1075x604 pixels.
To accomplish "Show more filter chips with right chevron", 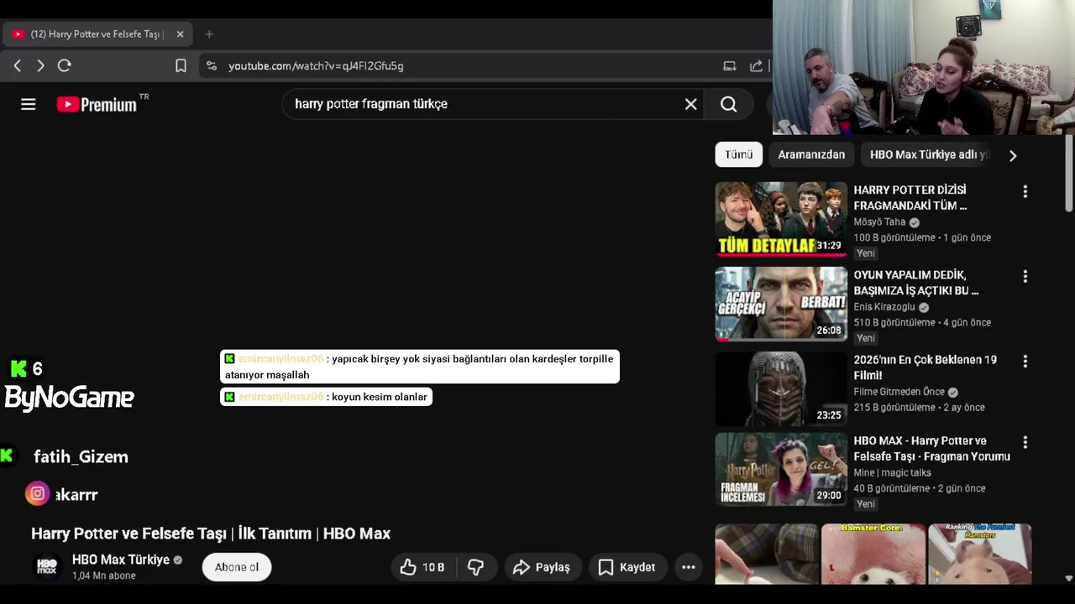I will click(1013, 155).
